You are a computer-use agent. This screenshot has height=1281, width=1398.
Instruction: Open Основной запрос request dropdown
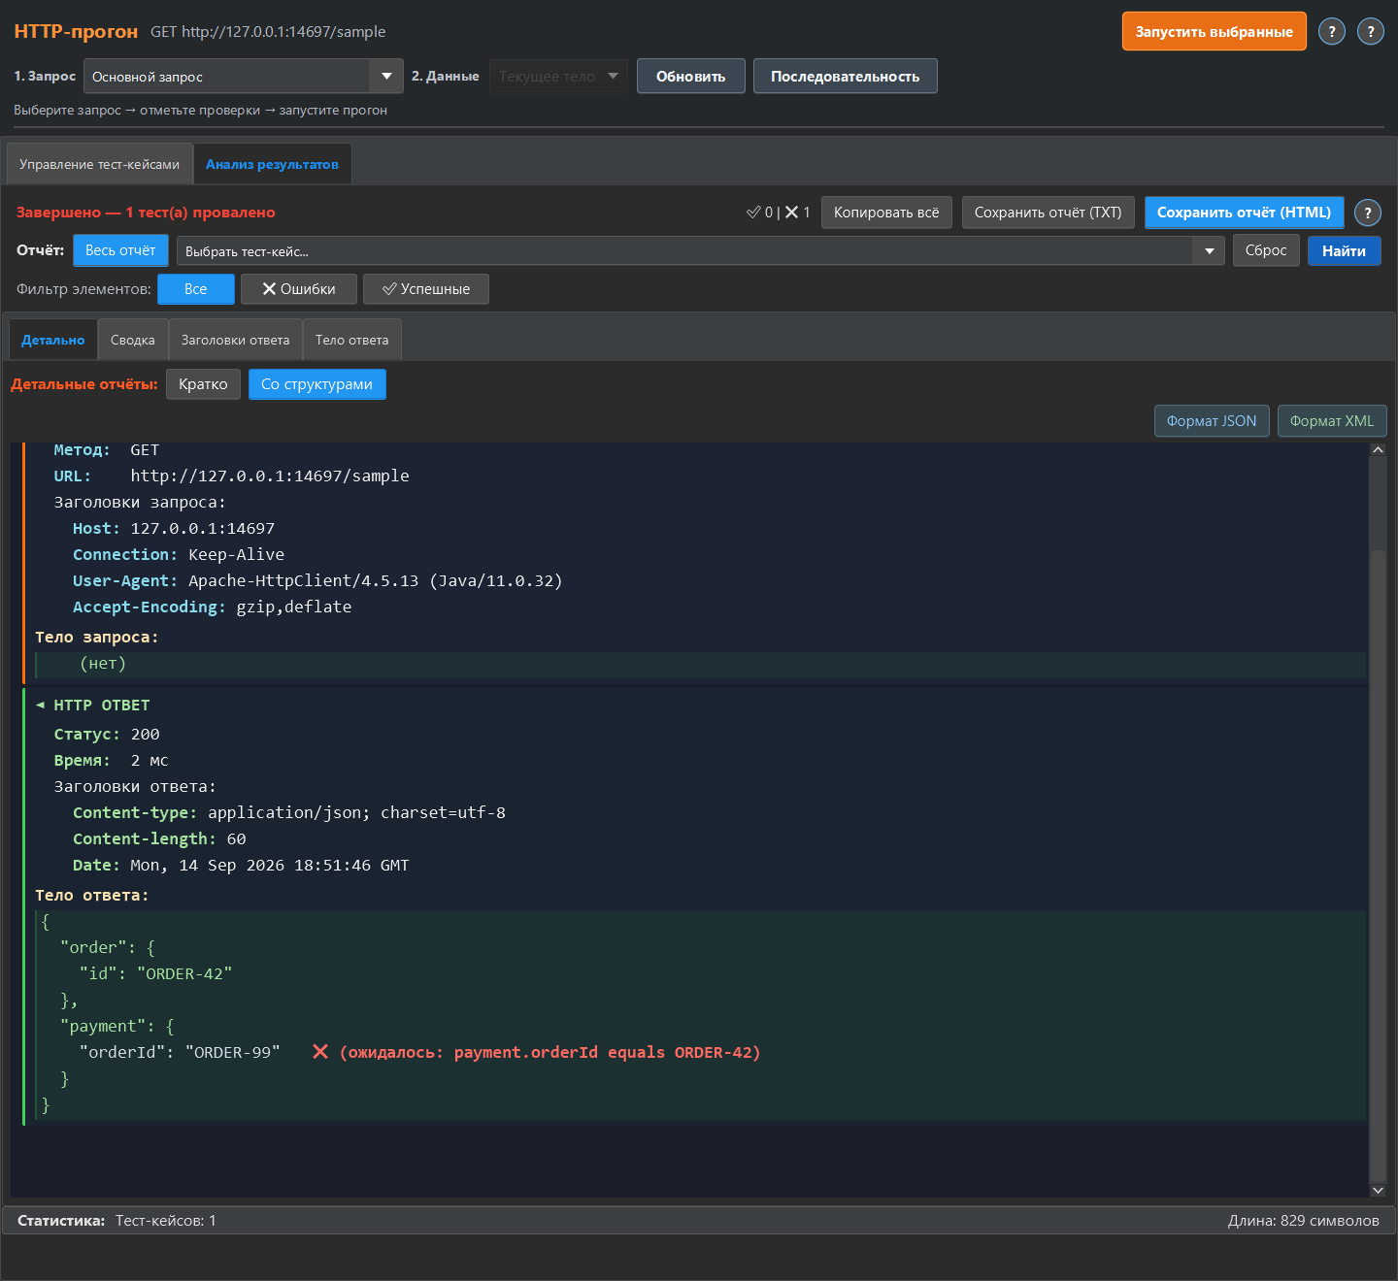[243, 76]
